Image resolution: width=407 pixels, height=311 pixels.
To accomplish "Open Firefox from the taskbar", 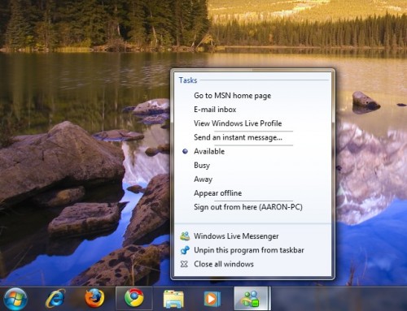I will pyautogui.click(x=94, y=298).
